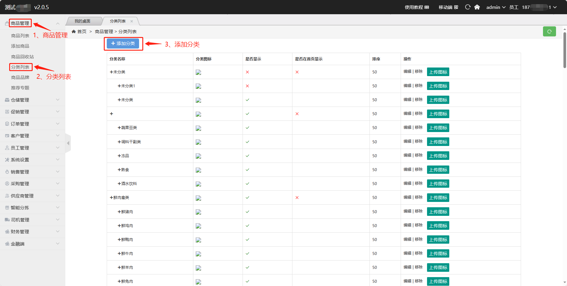Click the home icon in top bar
The width and height of the screenshot is (567, 286).
[x=477, y=7]
